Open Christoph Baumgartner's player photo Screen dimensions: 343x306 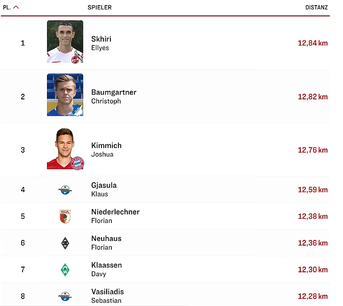65,95
